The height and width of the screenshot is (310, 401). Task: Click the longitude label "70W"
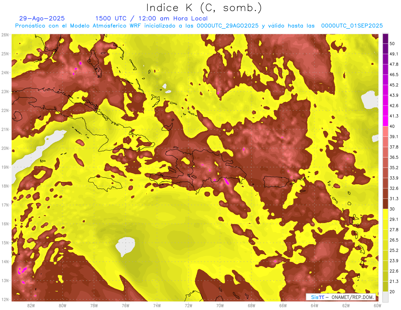tap(220, 305)
